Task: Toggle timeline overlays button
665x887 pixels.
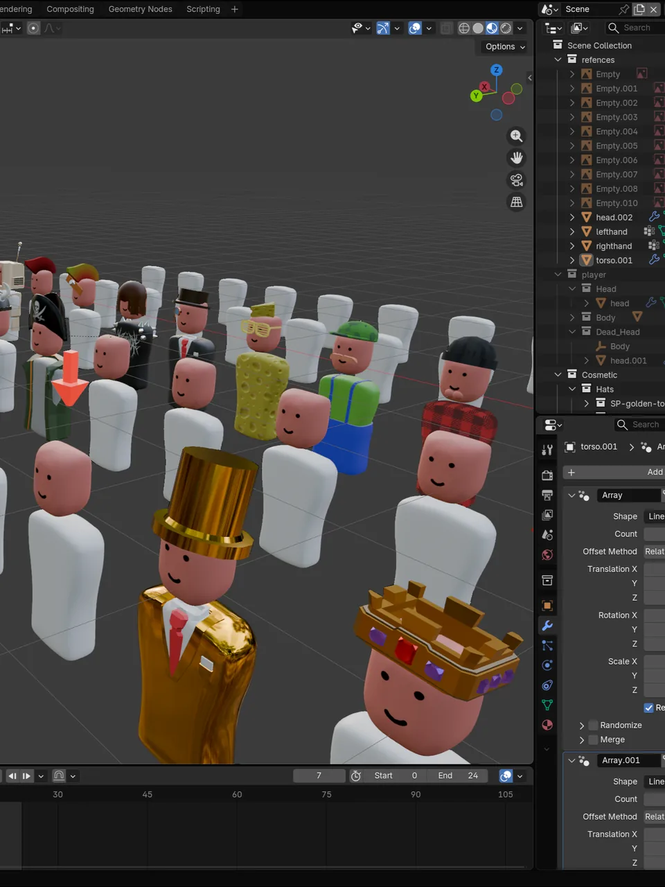Action: point(506,775)
